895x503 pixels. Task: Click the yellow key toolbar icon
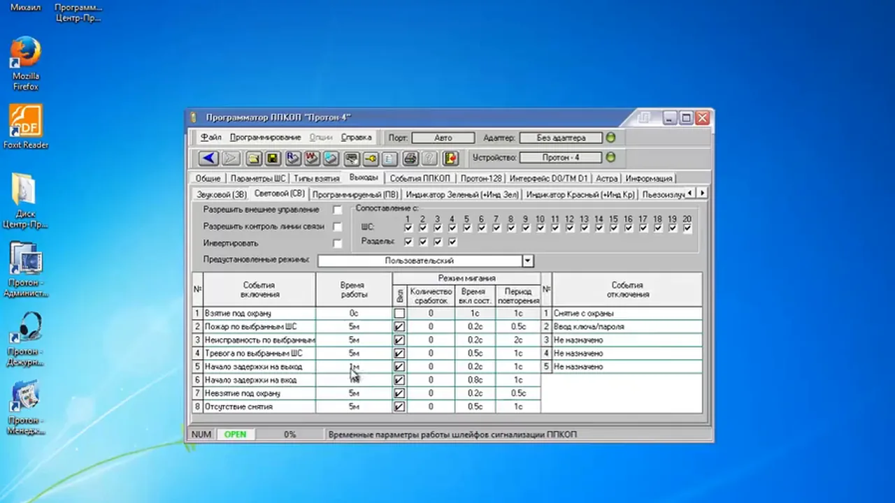coord(371,158)
